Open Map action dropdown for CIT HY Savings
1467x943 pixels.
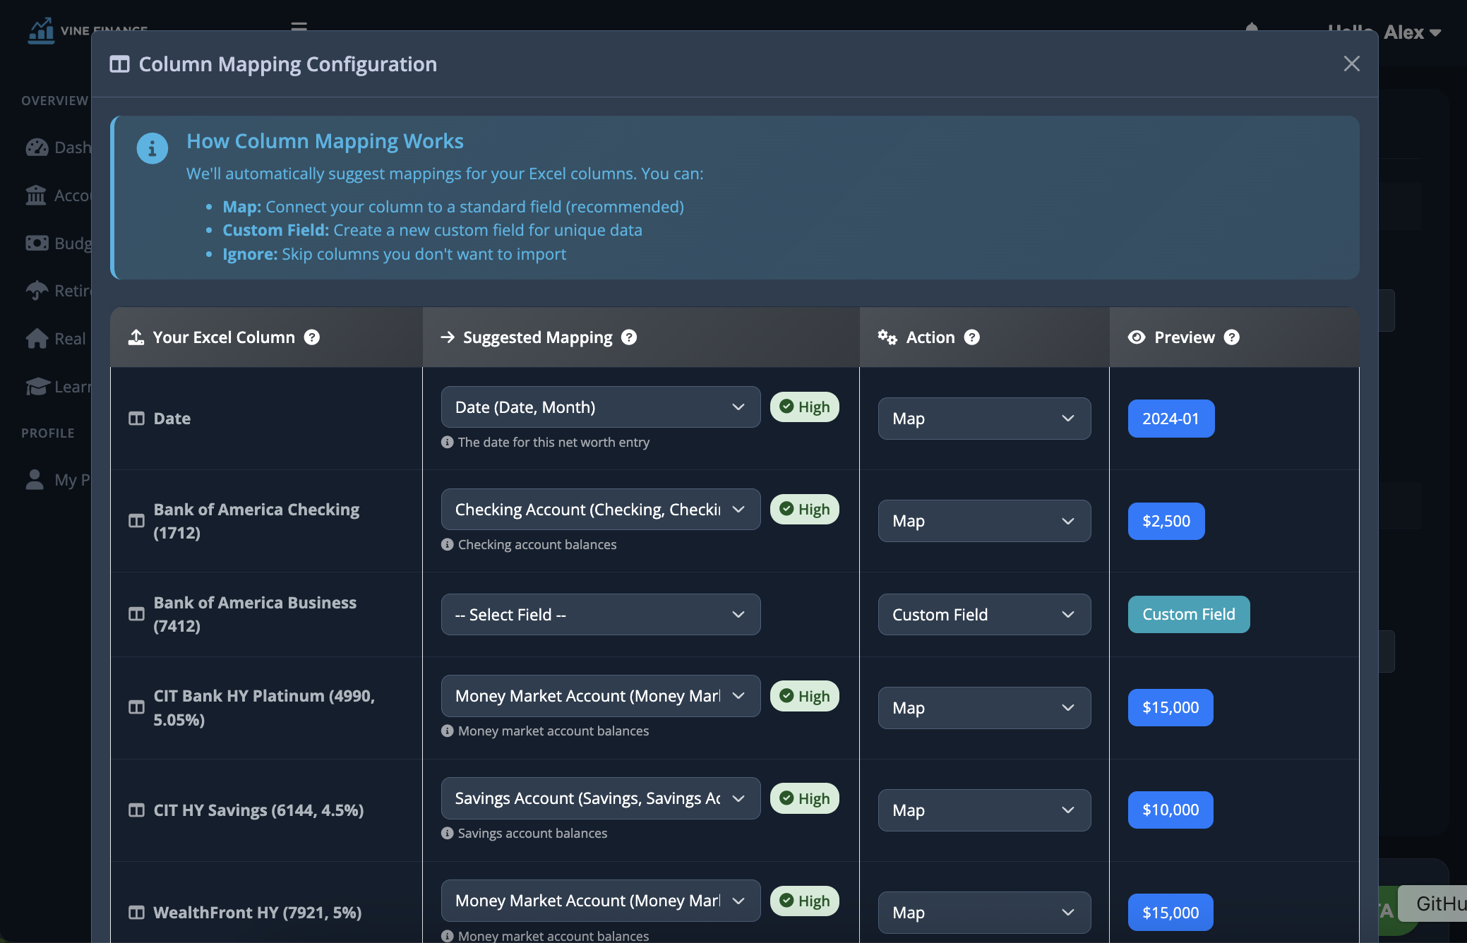(x=984, y=810)
